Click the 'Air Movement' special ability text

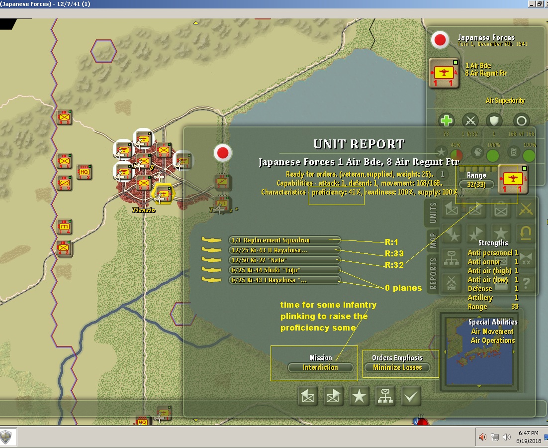click(x=492, y=331)
